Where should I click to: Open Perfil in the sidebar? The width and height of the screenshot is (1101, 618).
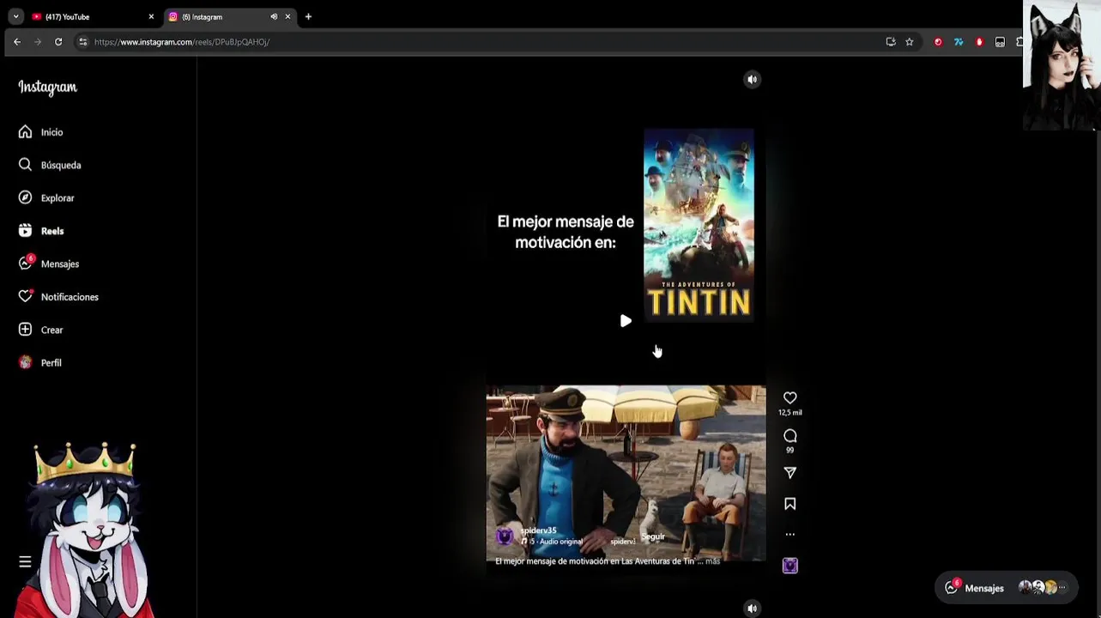tap(51, 363)
